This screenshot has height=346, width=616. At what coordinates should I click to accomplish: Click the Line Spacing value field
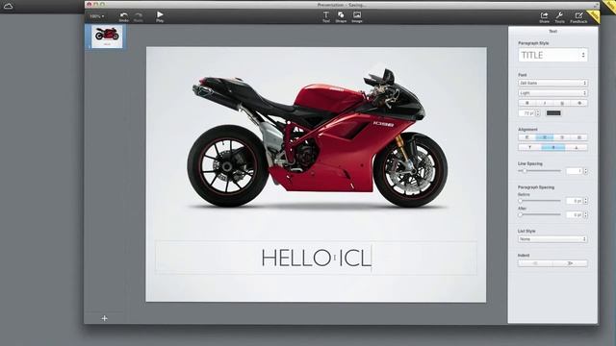tap(575, 171)
